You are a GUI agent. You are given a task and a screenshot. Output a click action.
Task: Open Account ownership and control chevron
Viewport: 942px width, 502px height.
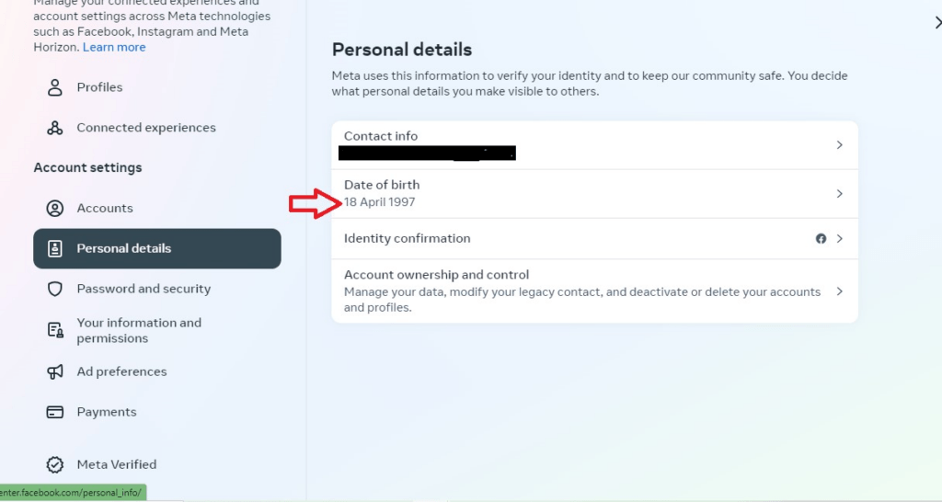839,291
